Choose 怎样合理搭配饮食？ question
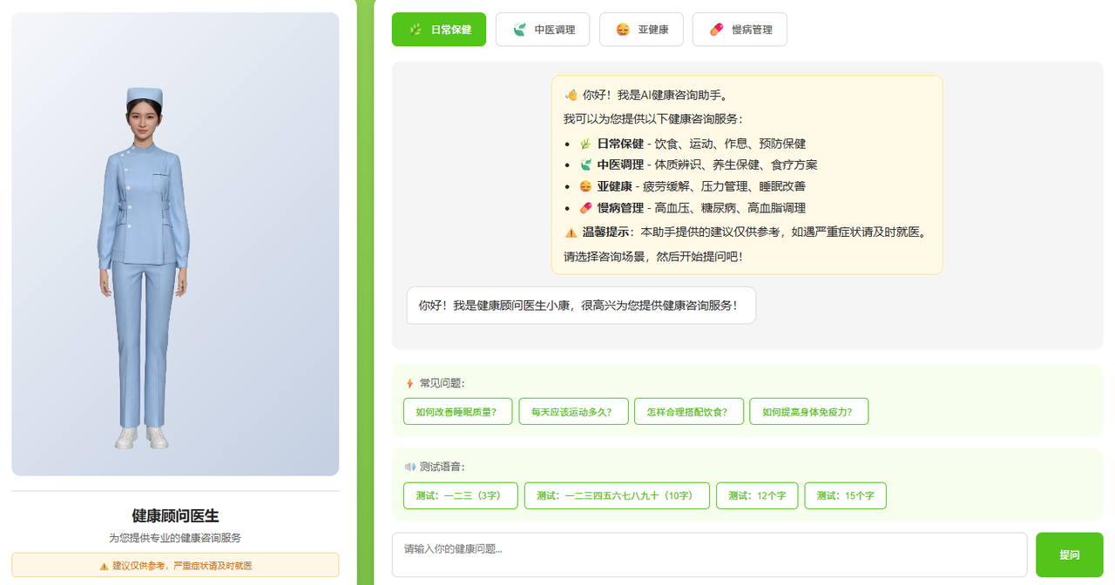 coord(688,412)
